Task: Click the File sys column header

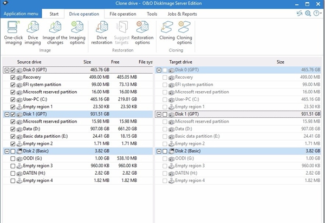Action: pyautogui.click(x=146, y=62)
